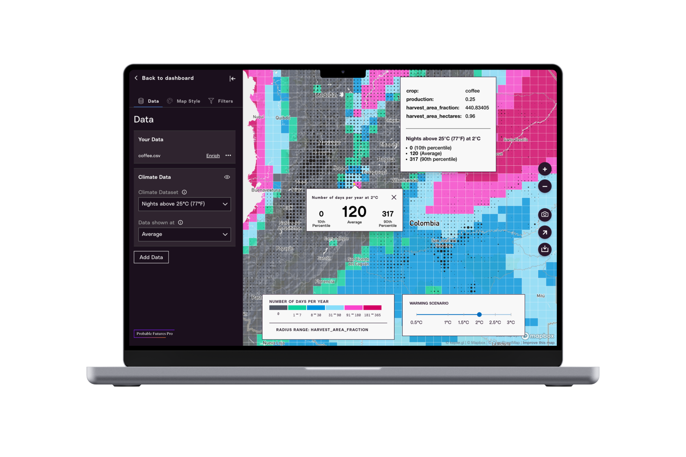Drag the warming scenario slider to 2°C

click(478, 314)
